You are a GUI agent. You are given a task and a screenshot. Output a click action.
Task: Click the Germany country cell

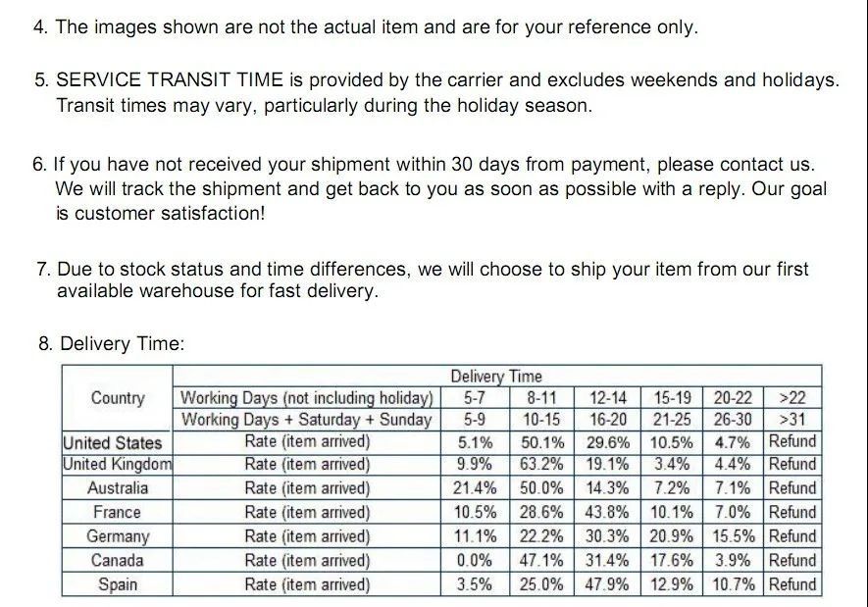(x=117, y=536)
